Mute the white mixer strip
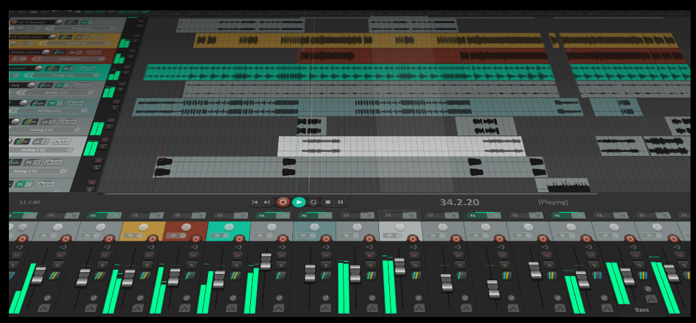 [414, 256]
